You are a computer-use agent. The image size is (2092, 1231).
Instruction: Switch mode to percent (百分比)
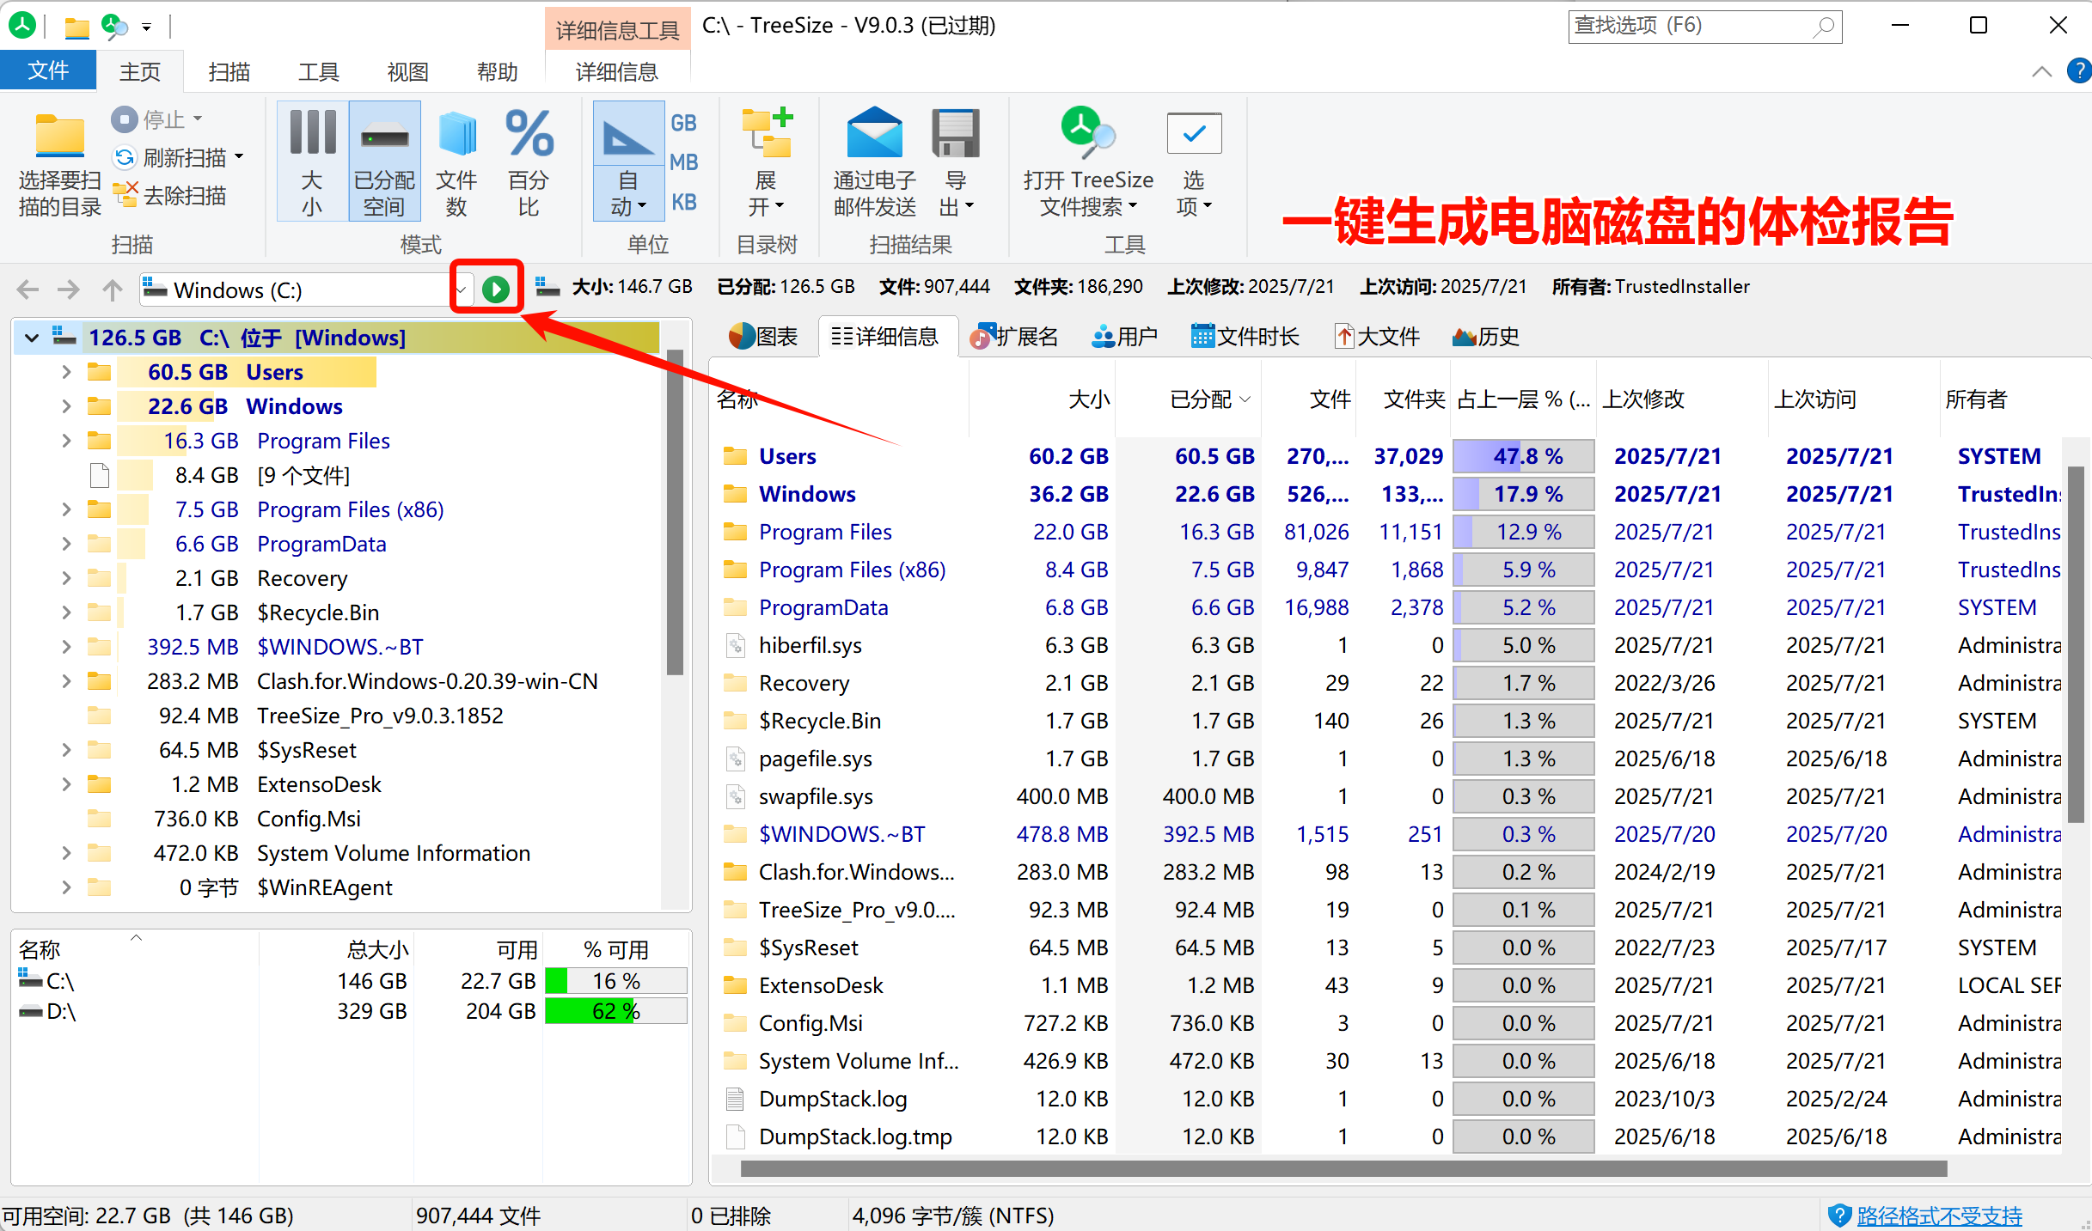point(529,161)
